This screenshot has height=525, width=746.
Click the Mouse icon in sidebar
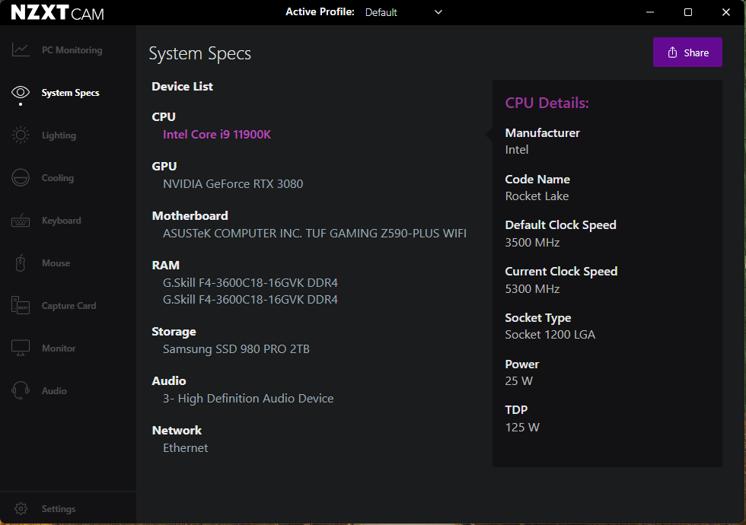(x=21, y=262)
